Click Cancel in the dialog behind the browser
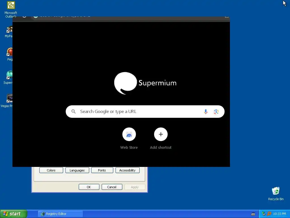 click(112, 187)
